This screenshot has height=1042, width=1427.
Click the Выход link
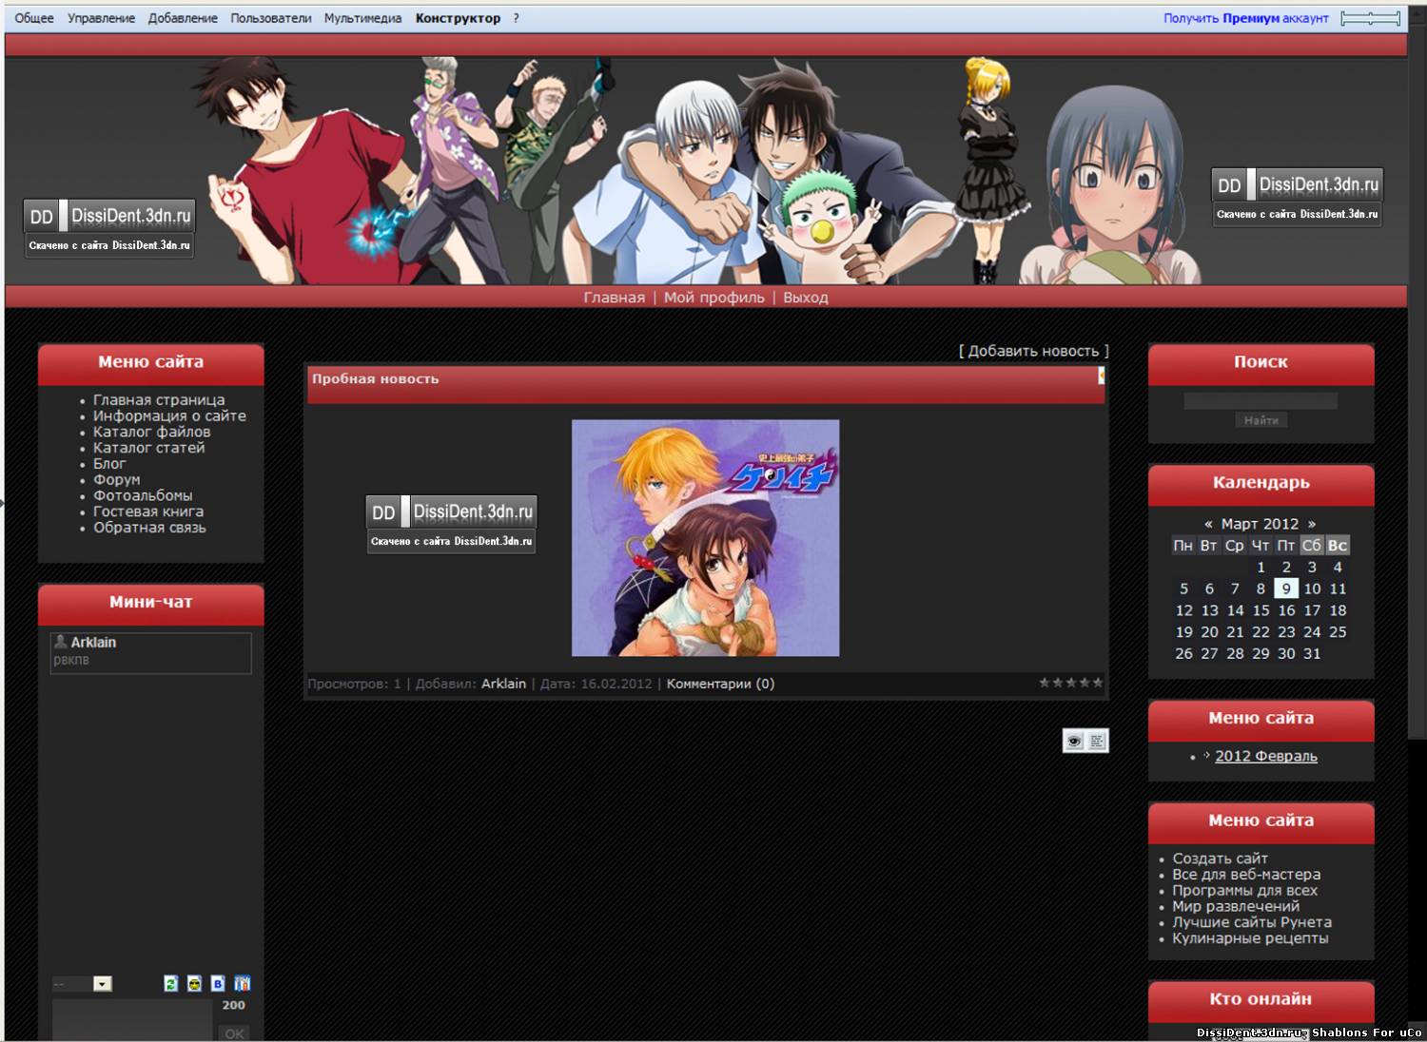tap(805, 298)
